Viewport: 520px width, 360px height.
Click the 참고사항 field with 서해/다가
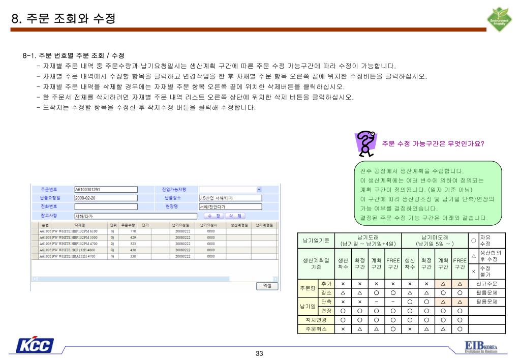pyautogui.click(x=136, y=216)
